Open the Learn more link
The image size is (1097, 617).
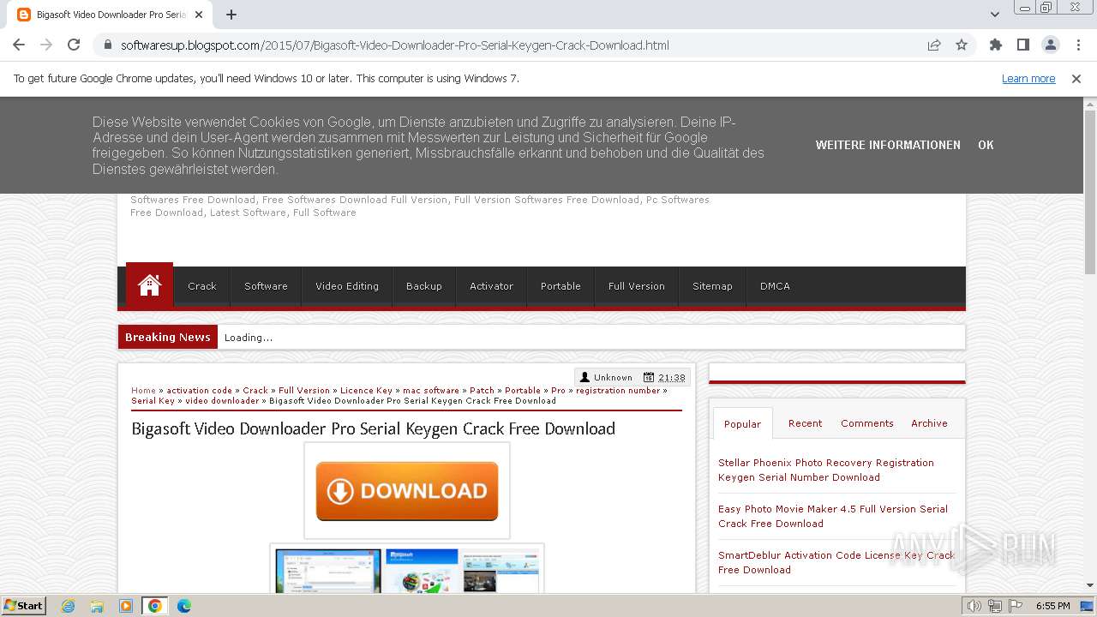pos(1028,79)
